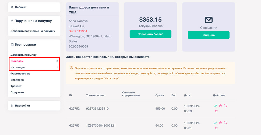Screen dimensions: 261x135
Task: Click Добавить поручение на покупку link
Action: tap(33, 31)
